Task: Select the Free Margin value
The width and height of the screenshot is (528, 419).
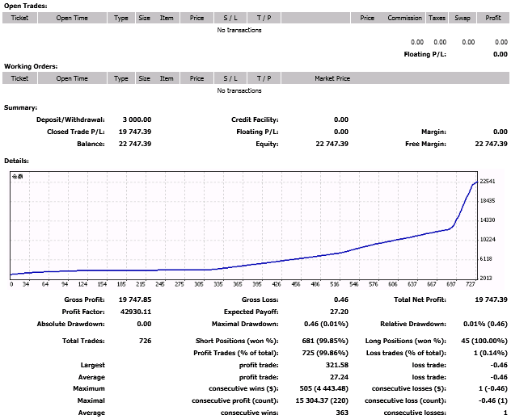Action: 491,144
